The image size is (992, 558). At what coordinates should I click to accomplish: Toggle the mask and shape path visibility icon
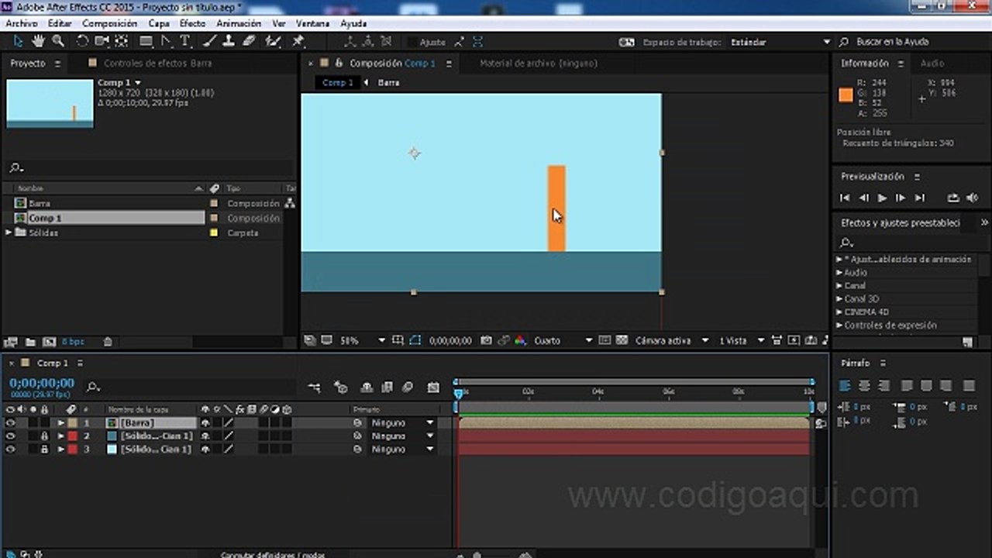pyautogui.click(x=415, y=340)
